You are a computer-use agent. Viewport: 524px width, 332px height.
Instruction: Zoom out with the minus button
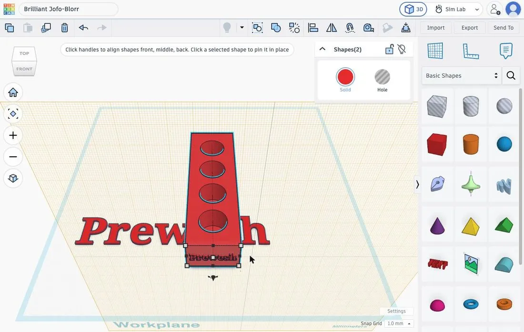(13, 157)
